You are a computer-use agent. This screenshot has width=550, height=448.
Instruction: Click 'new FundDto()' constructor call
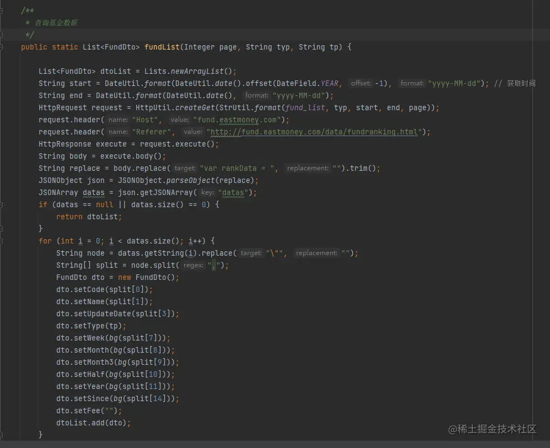click(146, 278)
